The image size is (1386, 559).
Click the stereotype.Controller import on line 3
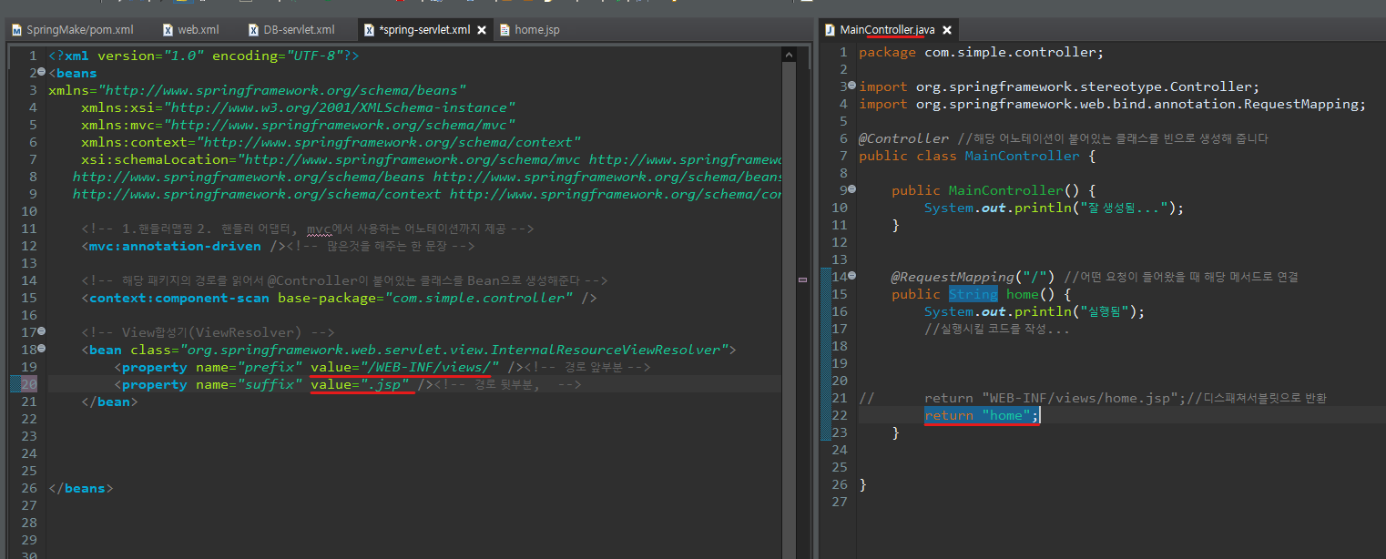[1059, 86]
